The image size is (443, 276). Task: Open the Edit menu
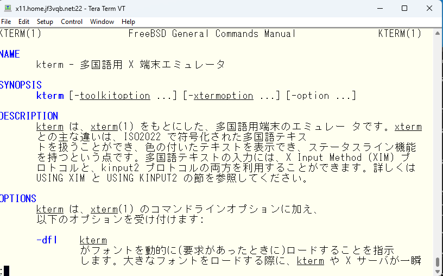(24, 22)
